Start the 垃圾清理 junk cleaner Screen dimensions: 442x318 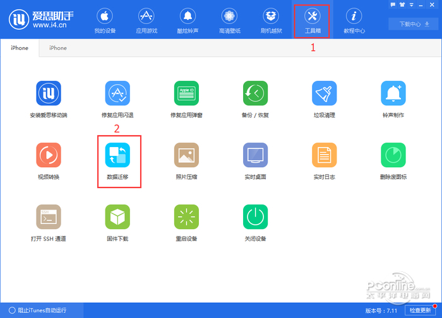pyautogui.click(x=324, y=99)
